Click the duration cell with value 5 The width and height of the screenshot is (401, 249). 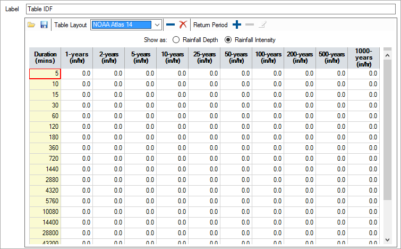click(45, 74)
